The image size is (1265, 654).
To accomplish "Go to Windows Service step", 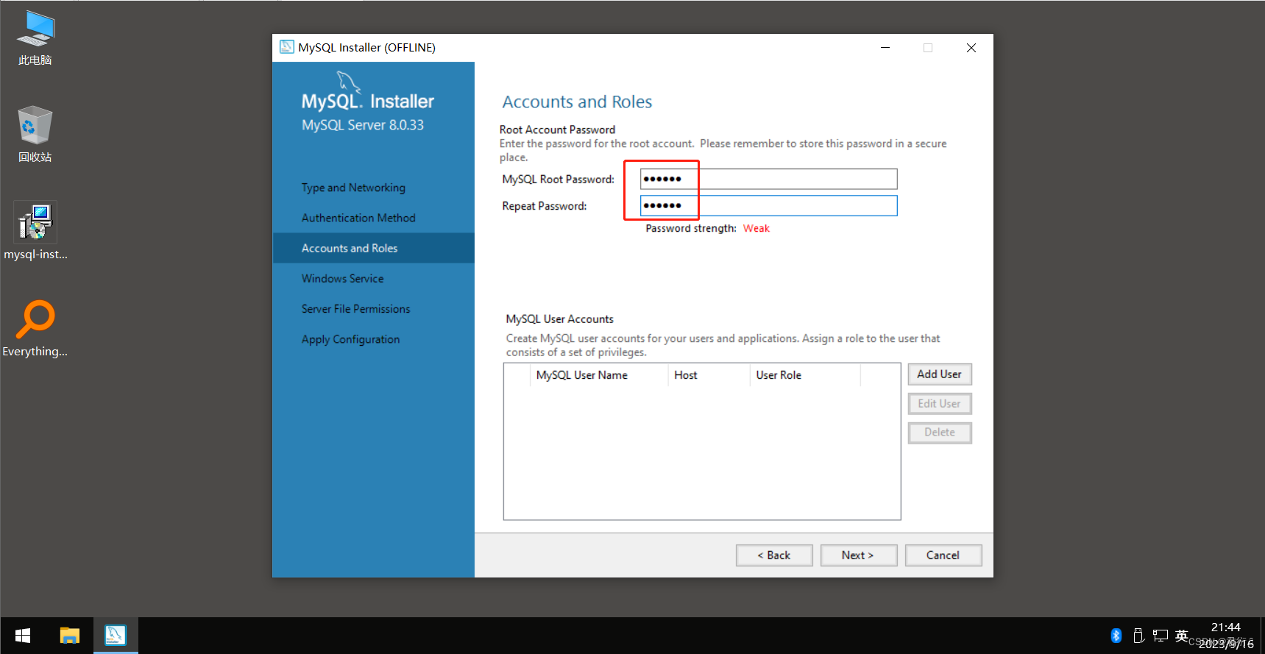I will 342,278.
